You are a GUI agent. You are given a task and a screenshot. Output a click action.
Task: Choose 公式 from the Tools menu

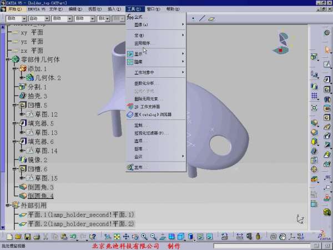[156, 17]
